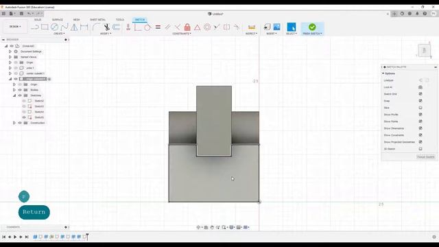Click the Insert decal icon beside Insert Image
439x247 pixels.
click(267, 27)
